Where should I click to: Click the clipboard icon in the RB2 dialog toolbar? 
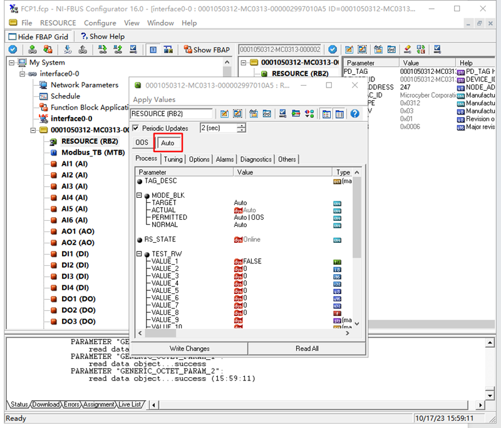(254, 114)
